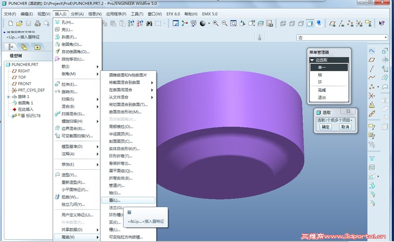Click the Extrude tool icon at top right
Image resolution: width=394 pixels, height=242 pixels.
385,51
